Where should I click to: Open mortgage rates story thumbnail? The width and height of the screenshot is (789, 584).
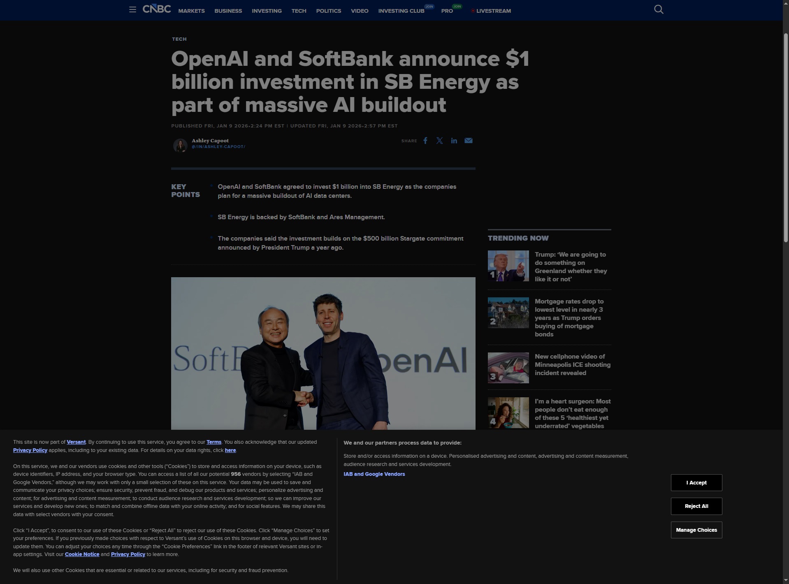508,313
